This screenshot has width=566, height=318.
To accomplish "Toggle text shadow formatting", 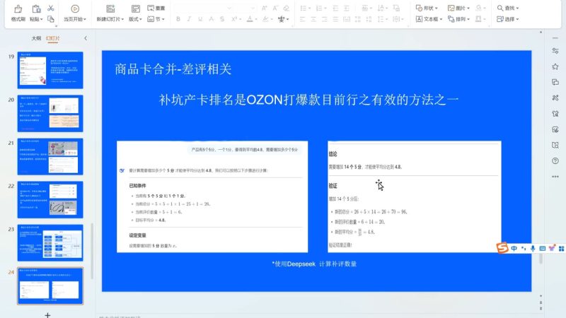I will click(222, 19).
